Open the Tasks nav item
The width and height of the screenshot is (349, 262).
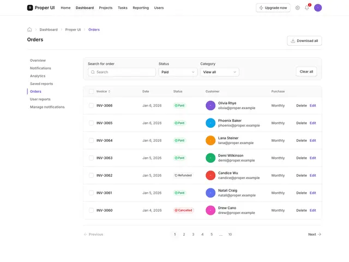pyautogui.click(x=123, y=8)
